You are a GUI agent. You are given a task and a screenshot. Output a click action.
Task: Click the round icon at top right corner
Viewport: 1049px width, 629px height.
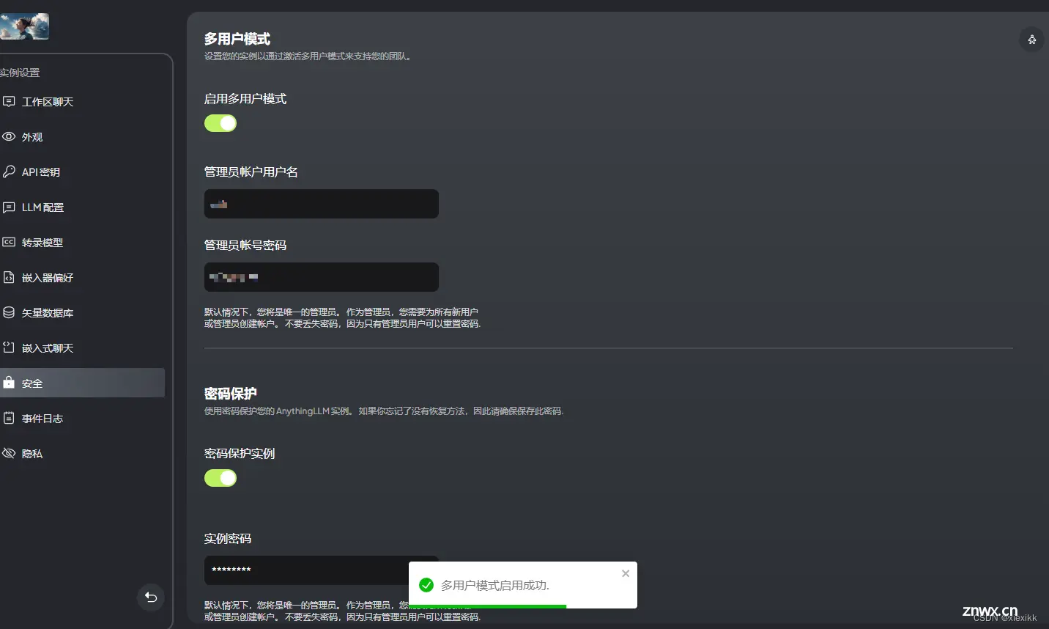point(1031,40)
